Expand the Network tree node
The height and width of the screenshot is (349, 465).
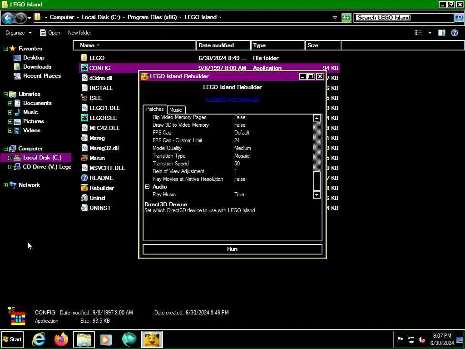tap(5, 185)
